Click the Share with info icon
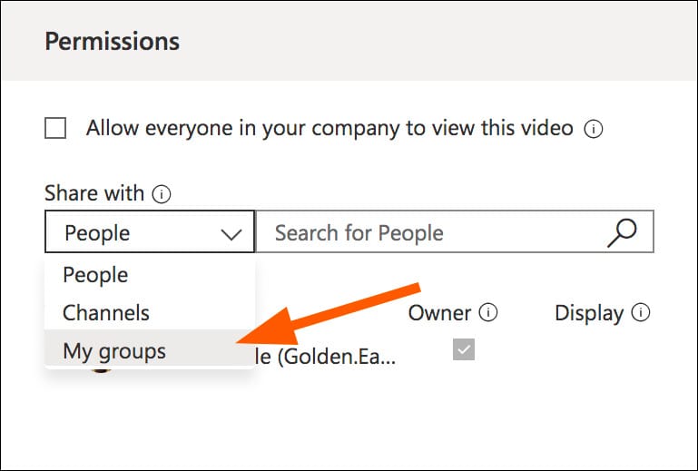Screen dimensions: 698x471 162,193
